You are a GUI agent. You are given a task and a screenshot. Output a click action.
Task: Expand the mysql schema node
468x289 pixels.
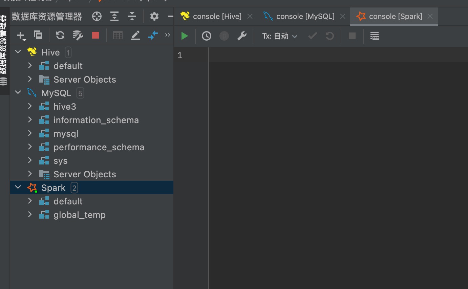(30, 133)
